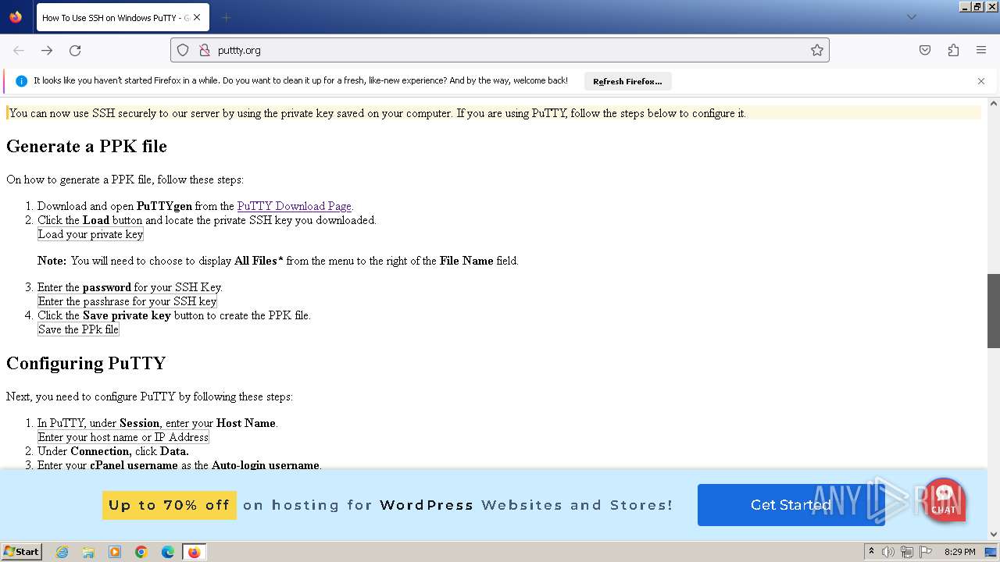Open tracking protection shield icon
This screenshot has width=1000, height=562.
pyautogui.click(x=183, y=50)
